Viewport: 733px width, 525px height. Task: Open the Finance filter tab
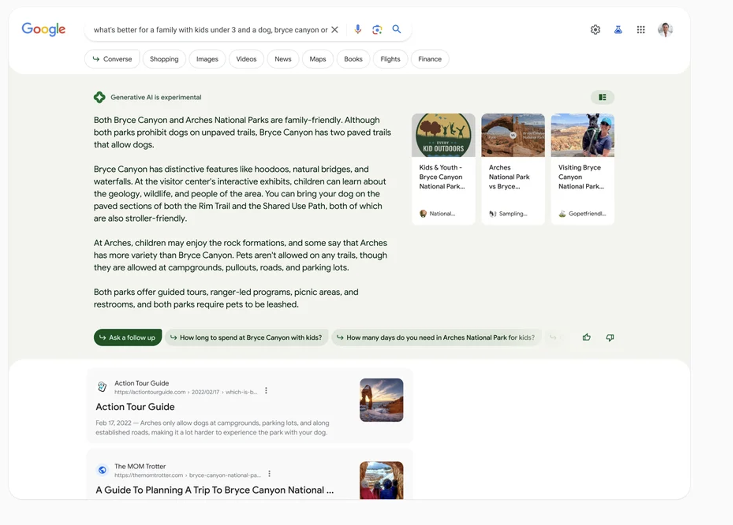pyautogui.click(x=430, y=59)
